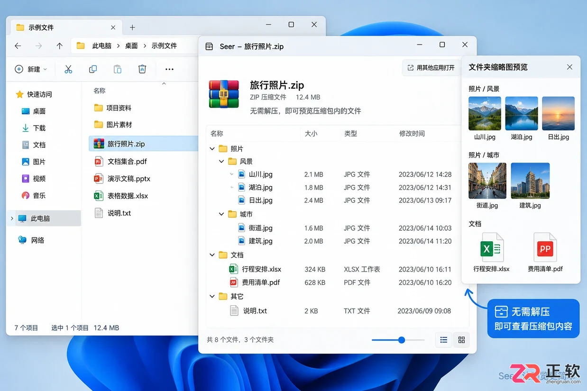Viewport: 587px width, 391px height.
Task: Select 演示文稿.pptx in the Explorer list
Action: pos(122,179)
